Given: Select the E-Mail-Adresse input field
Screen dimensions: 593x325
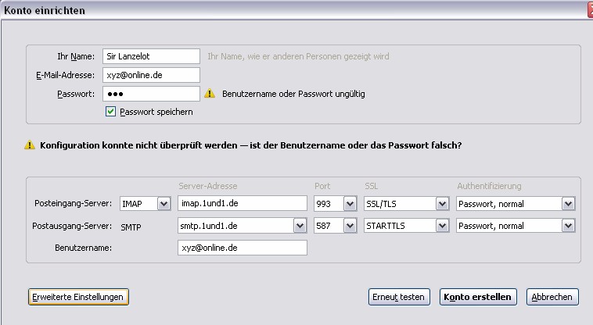Looking at the screenshot, I should click(x=151, y=75).
